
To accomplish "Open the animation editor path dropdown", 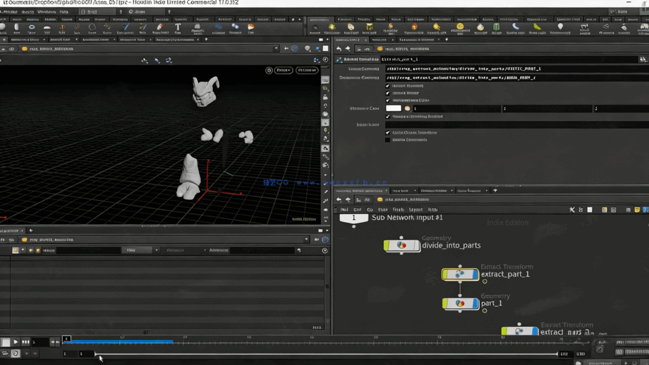I will pos(306,240).
